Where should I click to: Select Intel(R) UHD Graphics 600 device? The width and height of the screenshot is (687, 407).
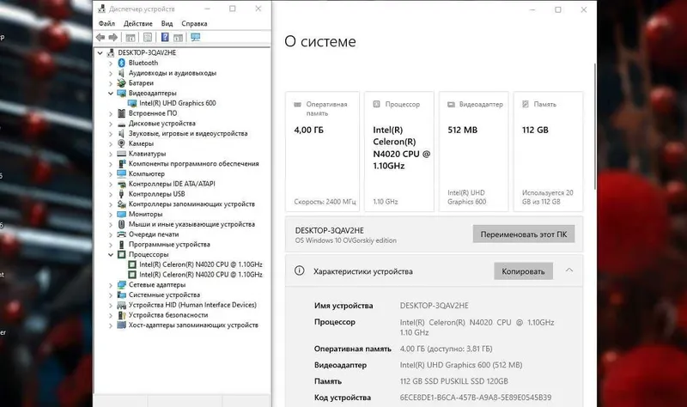[x=178, y=103]
